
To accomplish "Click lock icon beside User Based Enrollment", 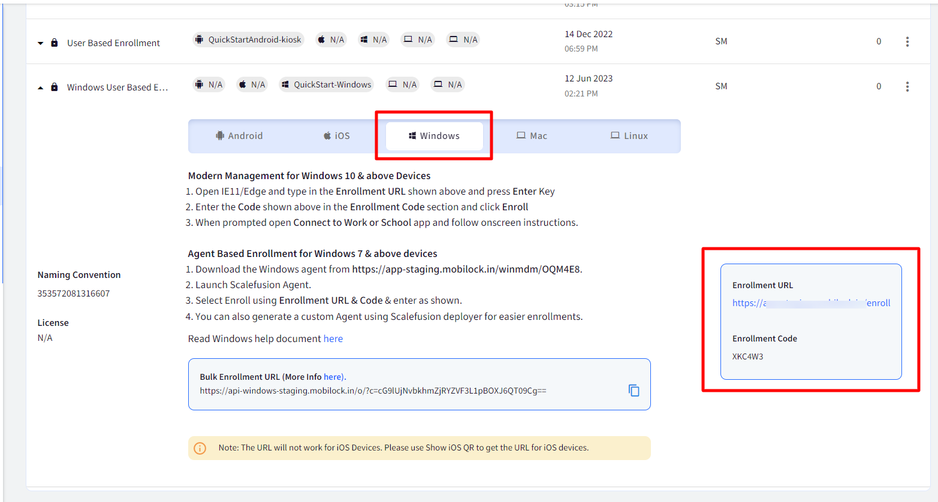I will (55, 43).
